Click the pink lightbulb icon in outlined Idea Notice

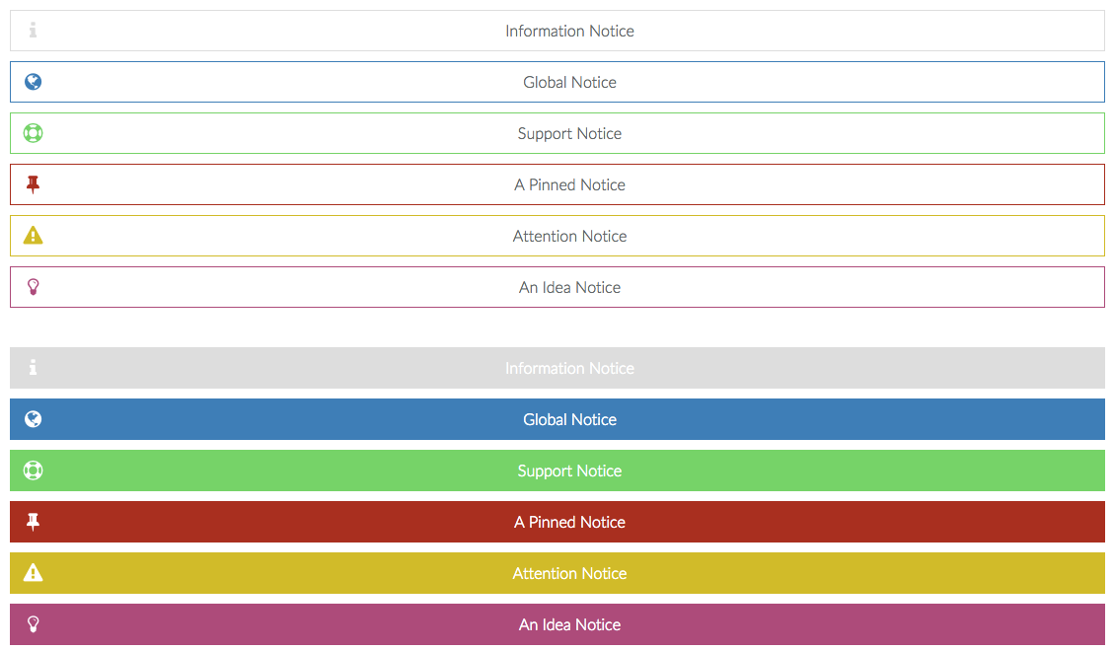click(x=33, y=287)
